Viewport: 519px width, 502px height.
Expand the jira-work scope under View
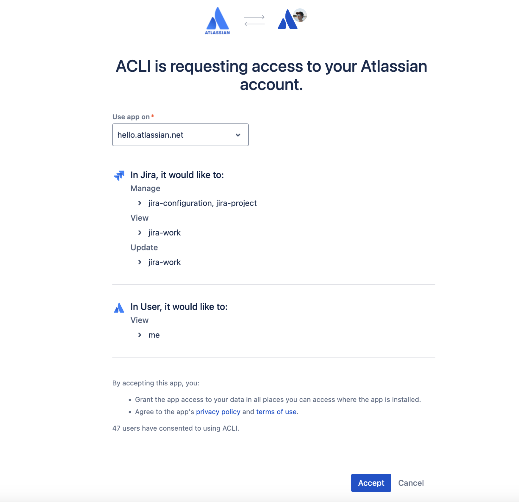[140, 233]
